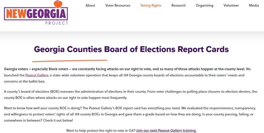Screen dimensions: 264x133
Task: Select Voter Resources in the navigation
Action: click(118, 5)
